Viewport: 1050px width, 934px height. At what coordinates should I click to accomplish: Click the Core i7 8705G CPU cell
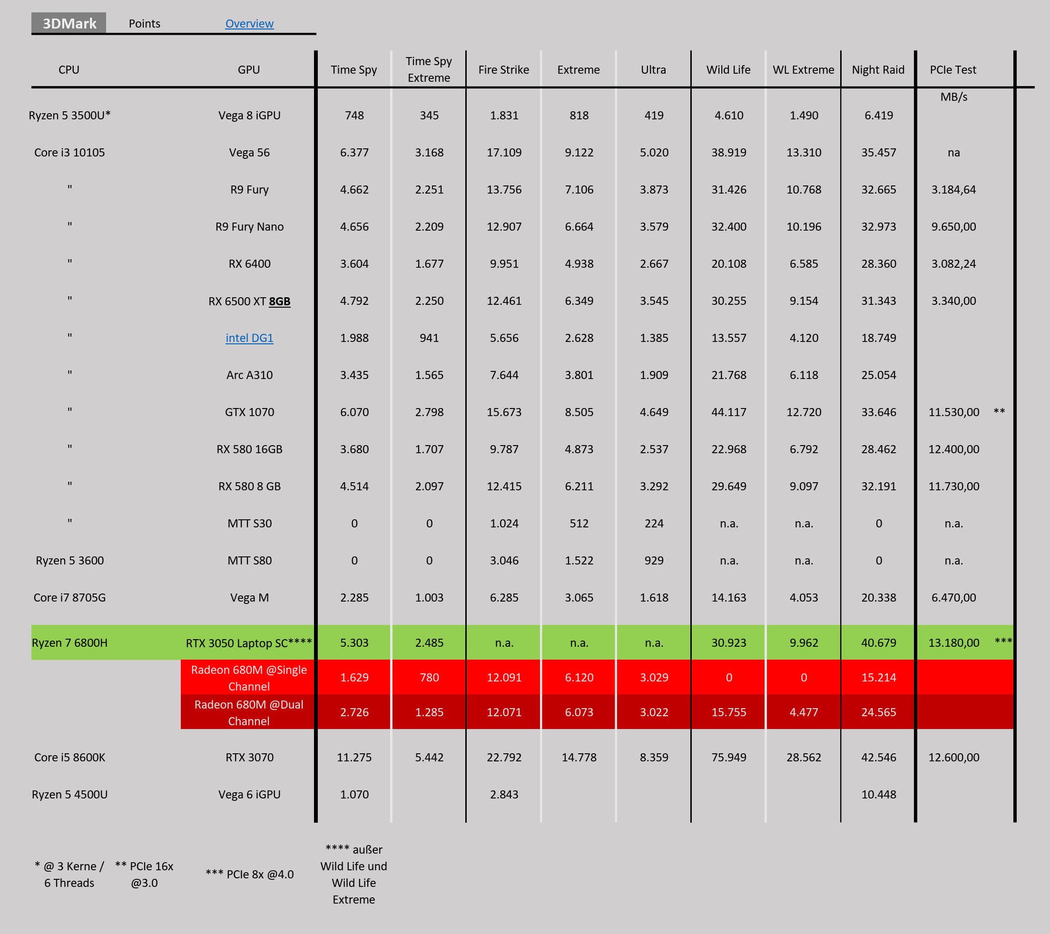pyautogui.click(x=69, y=597)
